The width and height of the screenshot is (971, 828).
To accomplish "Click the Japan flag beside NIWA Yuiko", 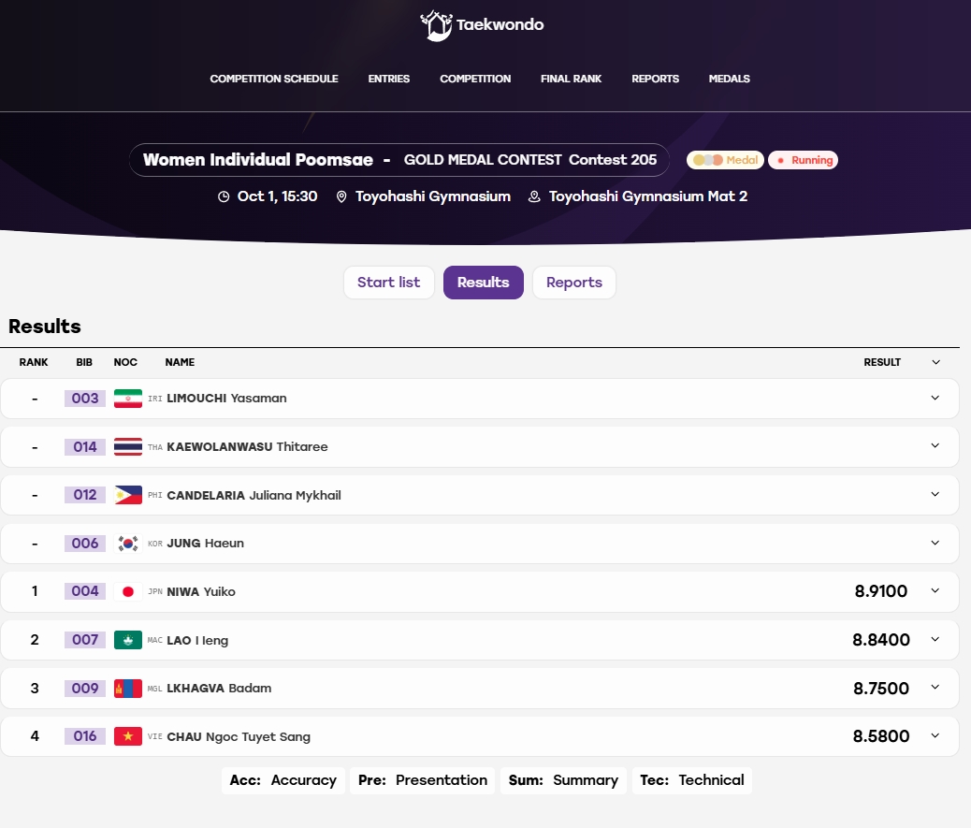I will point(128,591).
